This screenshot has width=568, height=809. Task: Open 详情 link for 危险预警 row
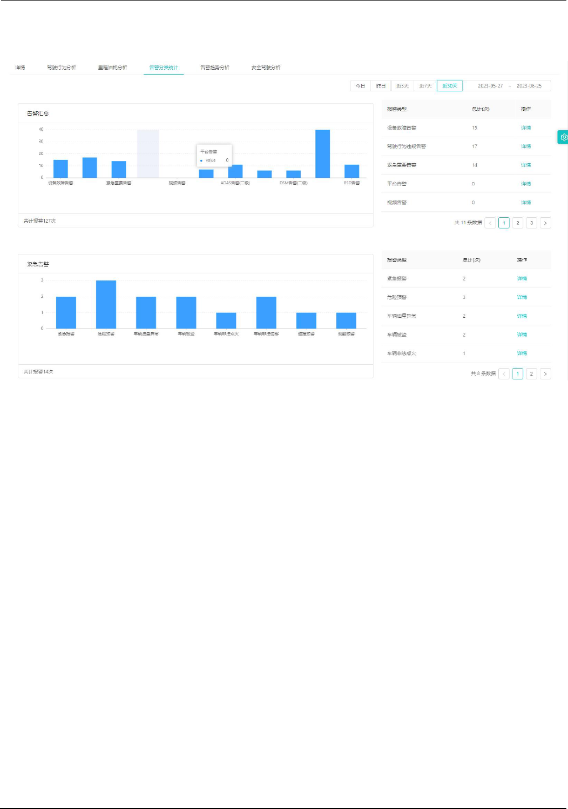click(522, 297)
